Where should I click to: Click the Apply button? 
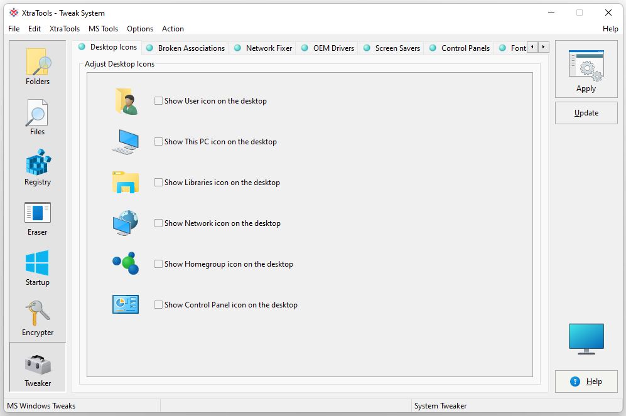tap(586, 70)
